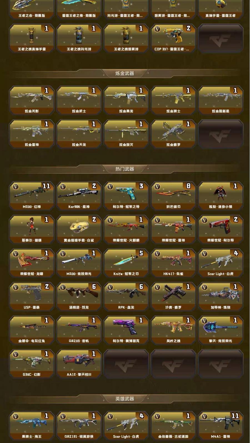This screenshot has height=443, width=250.
Task: Select the COP 357-雷霆王者 revolver
Action: click(173, 39)
